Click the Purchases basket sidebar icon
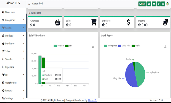This screenshot has width=171, height=103. pos(3,43)
